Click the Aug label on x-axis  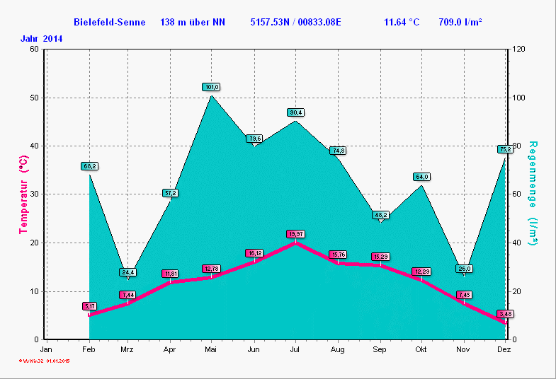click(337, 349)
